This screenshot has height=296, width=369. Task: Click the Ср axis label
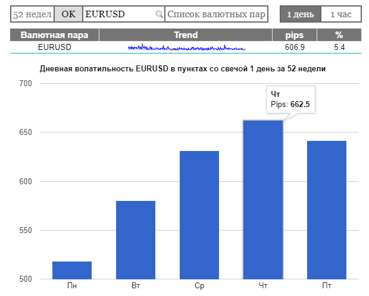[x=199, y=286]
